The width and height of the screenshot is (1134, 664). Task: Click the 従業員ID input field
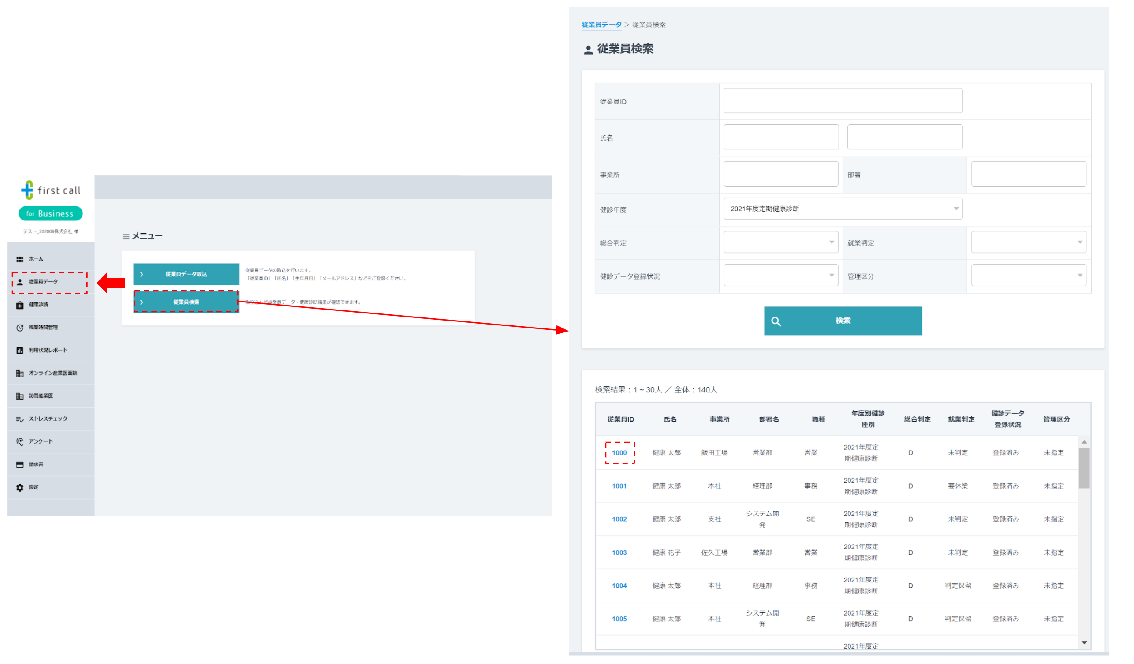point(844,101)
